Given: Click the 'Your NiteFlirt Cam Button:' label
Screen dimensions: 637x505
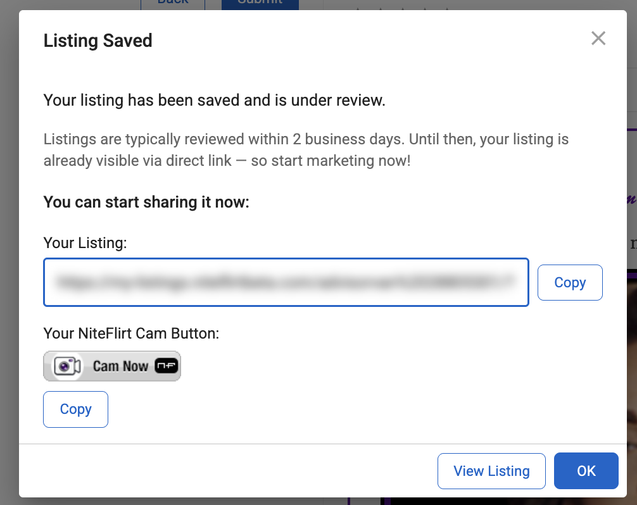Looking at the screenshot, I should click(131, 334).
